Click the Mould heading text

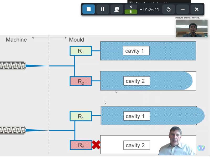(x=76, y=40)
